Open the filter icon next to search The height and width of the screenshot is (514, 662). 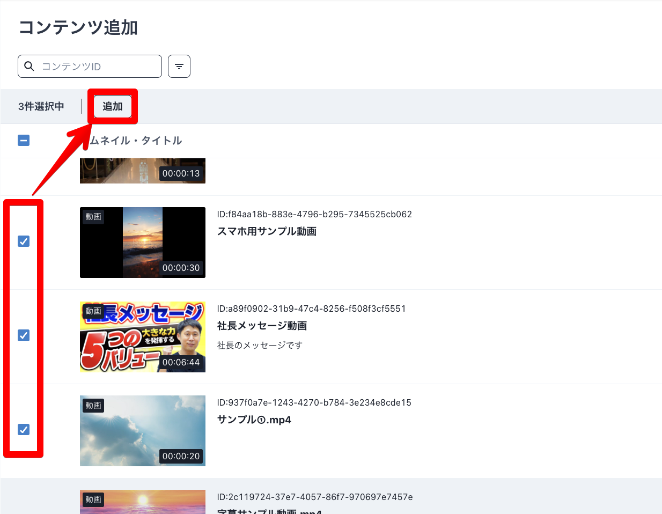coord(179,65)
